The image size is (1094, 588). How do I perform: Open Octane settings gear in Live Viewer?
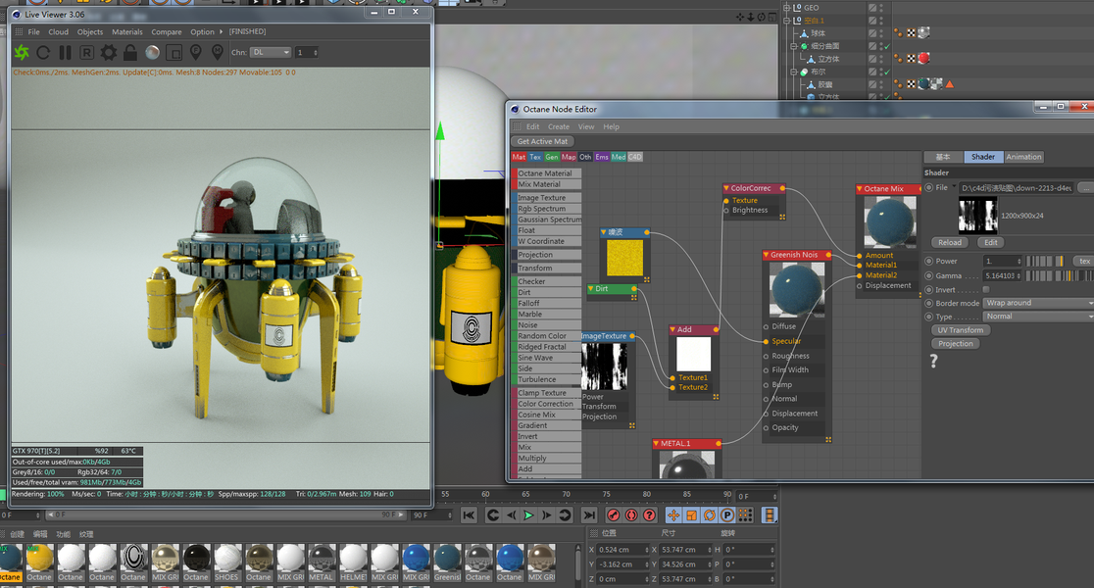tap(108, 52)
